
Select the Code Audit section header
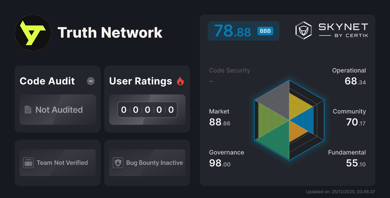[x=47, y=81]
